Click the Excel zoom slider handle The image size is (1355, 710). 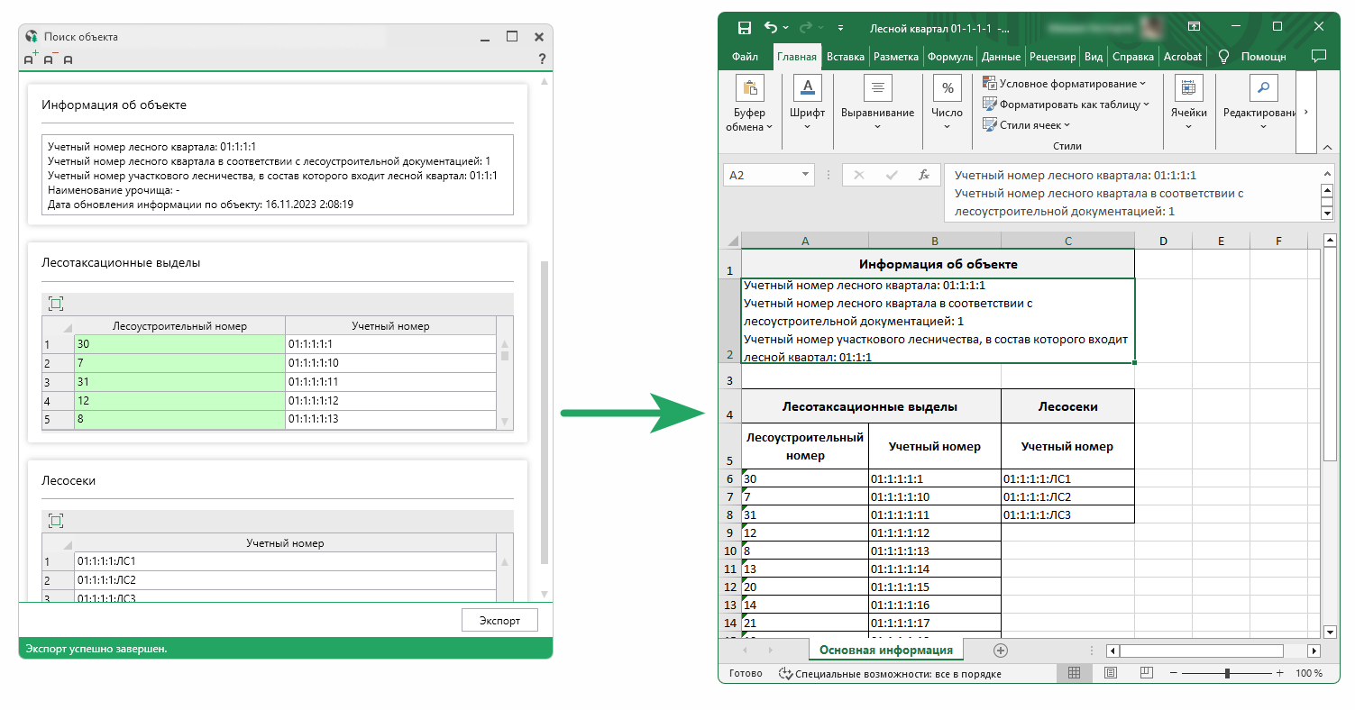[1227, 673]
